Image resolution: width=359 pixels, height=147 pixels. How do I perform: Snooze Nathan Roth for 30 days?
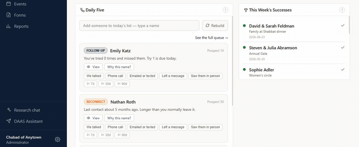coord(106,135)
